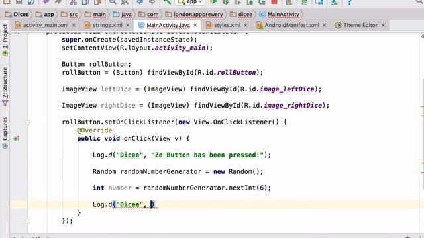Click the java breadcrumb folder
Screen dimensions: 424x238
[122, 15]
